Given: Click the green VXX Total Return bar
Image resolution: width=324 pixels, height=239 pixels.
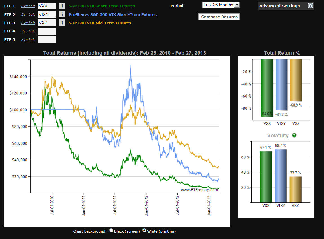Looking at the screenshot, I should click(267, 87).
